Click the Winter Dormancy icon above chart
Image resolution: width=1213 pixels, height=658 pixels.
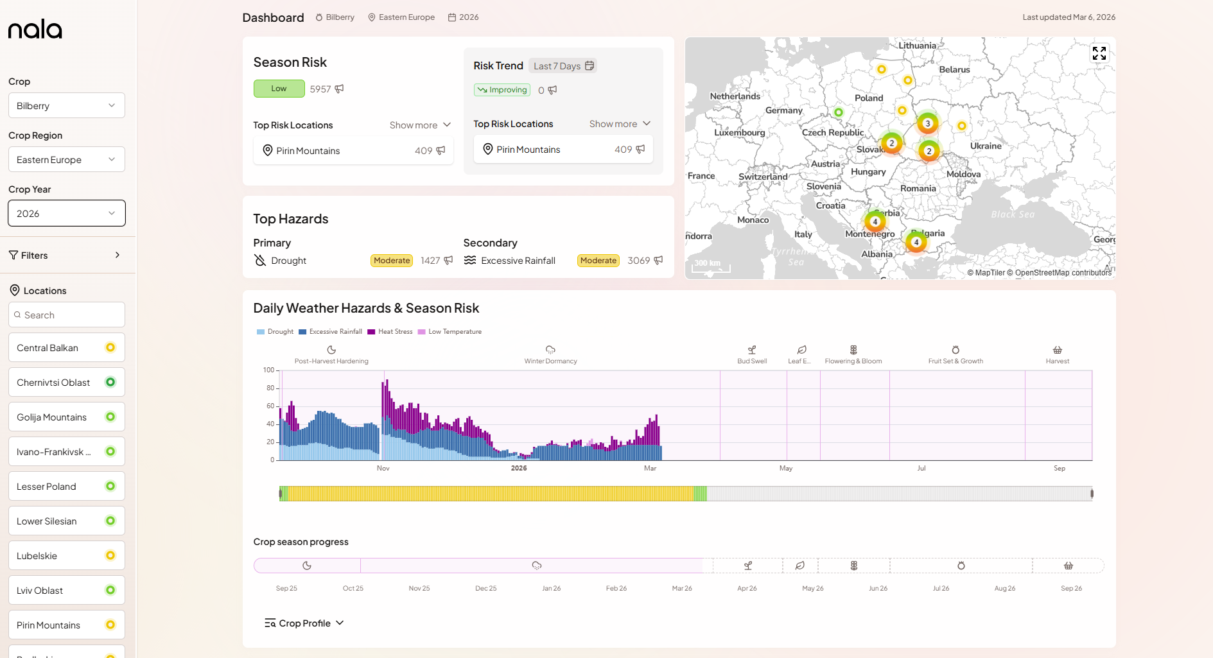[550, 350]
